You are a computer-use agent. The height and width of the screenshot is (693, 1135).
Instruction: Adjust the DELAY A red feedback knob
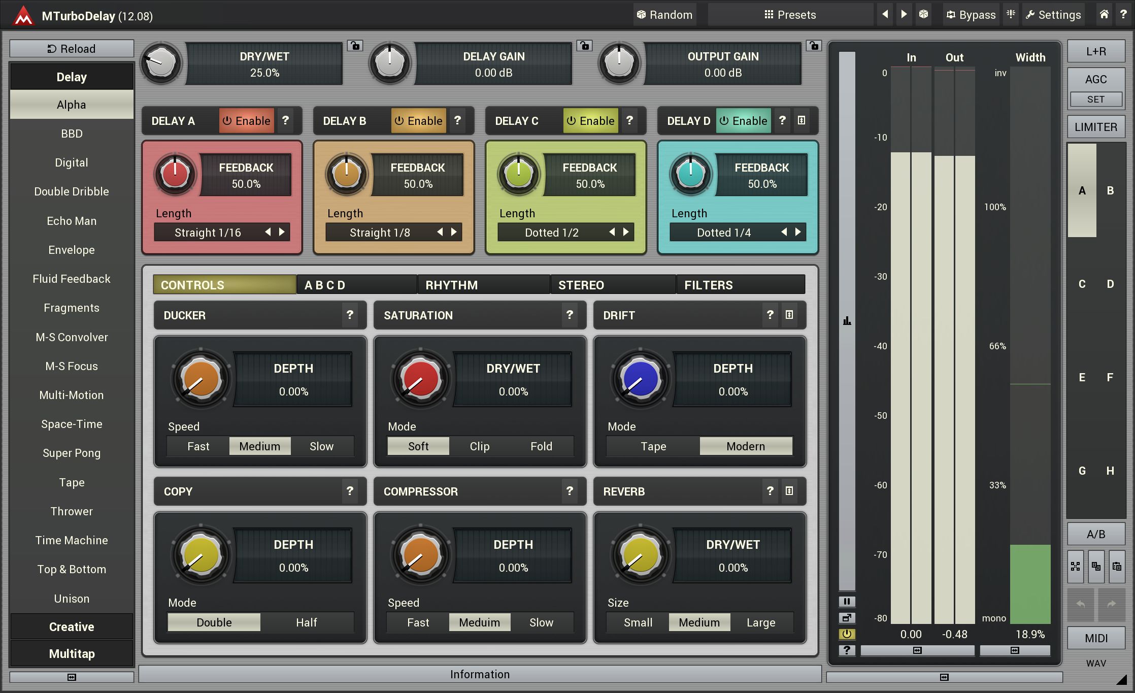pyautogui.click(x=175, y=174)
